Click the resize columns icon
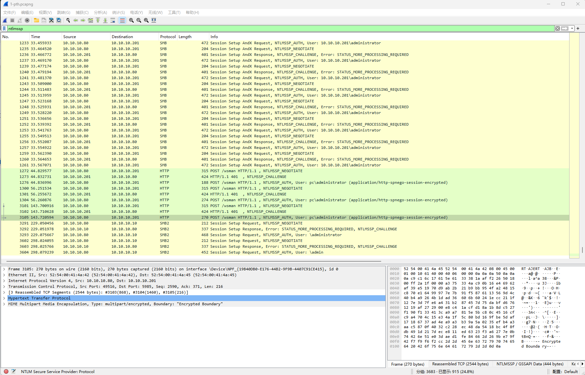This screenshot has height=375, width=585. pyautogui.click(x=154, y=20)
